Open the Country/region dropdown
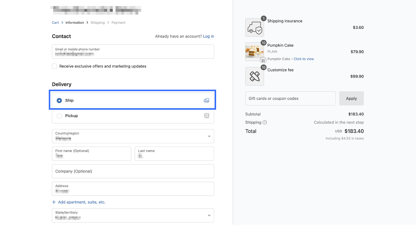The height and width of the screenshot is (225, 416). pos(133,136)
